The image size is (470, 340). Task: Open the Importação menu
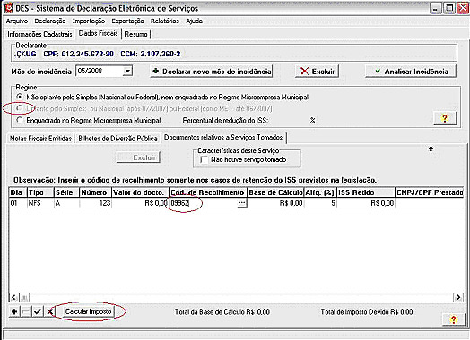point(89,21)
